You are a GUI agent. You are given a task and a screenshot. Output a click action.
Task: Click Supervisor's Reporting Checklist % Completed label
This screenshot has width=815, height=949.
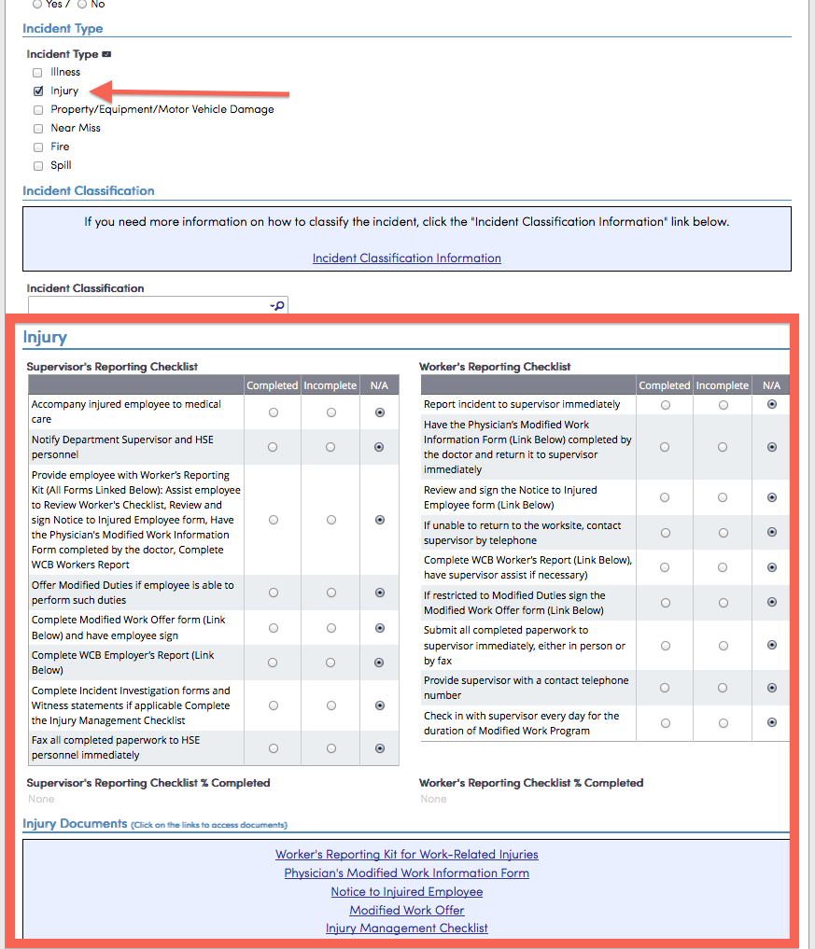(x=148, y=783)
